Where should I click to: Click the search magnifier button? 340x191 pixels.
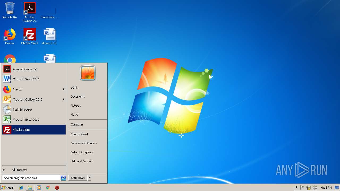click(63, 178)
